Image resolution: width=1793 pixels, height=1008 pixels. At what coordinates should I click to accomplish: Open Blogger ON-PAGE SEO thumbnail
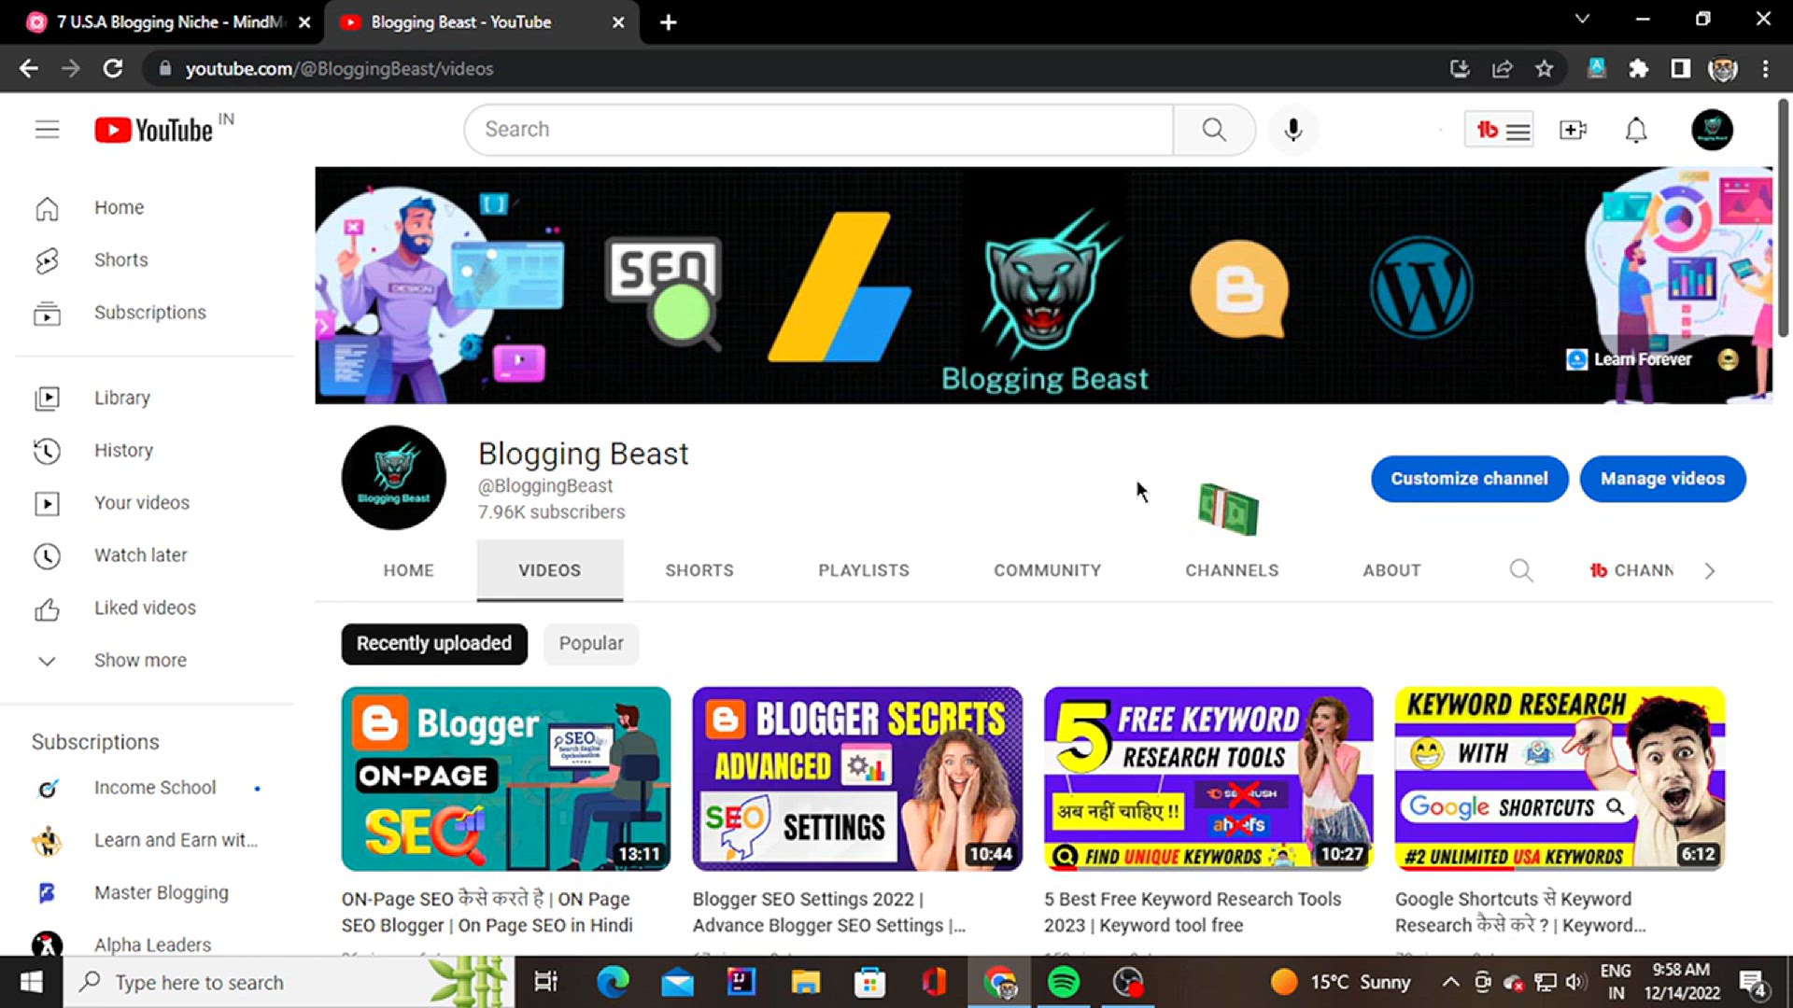pos(506,779)
